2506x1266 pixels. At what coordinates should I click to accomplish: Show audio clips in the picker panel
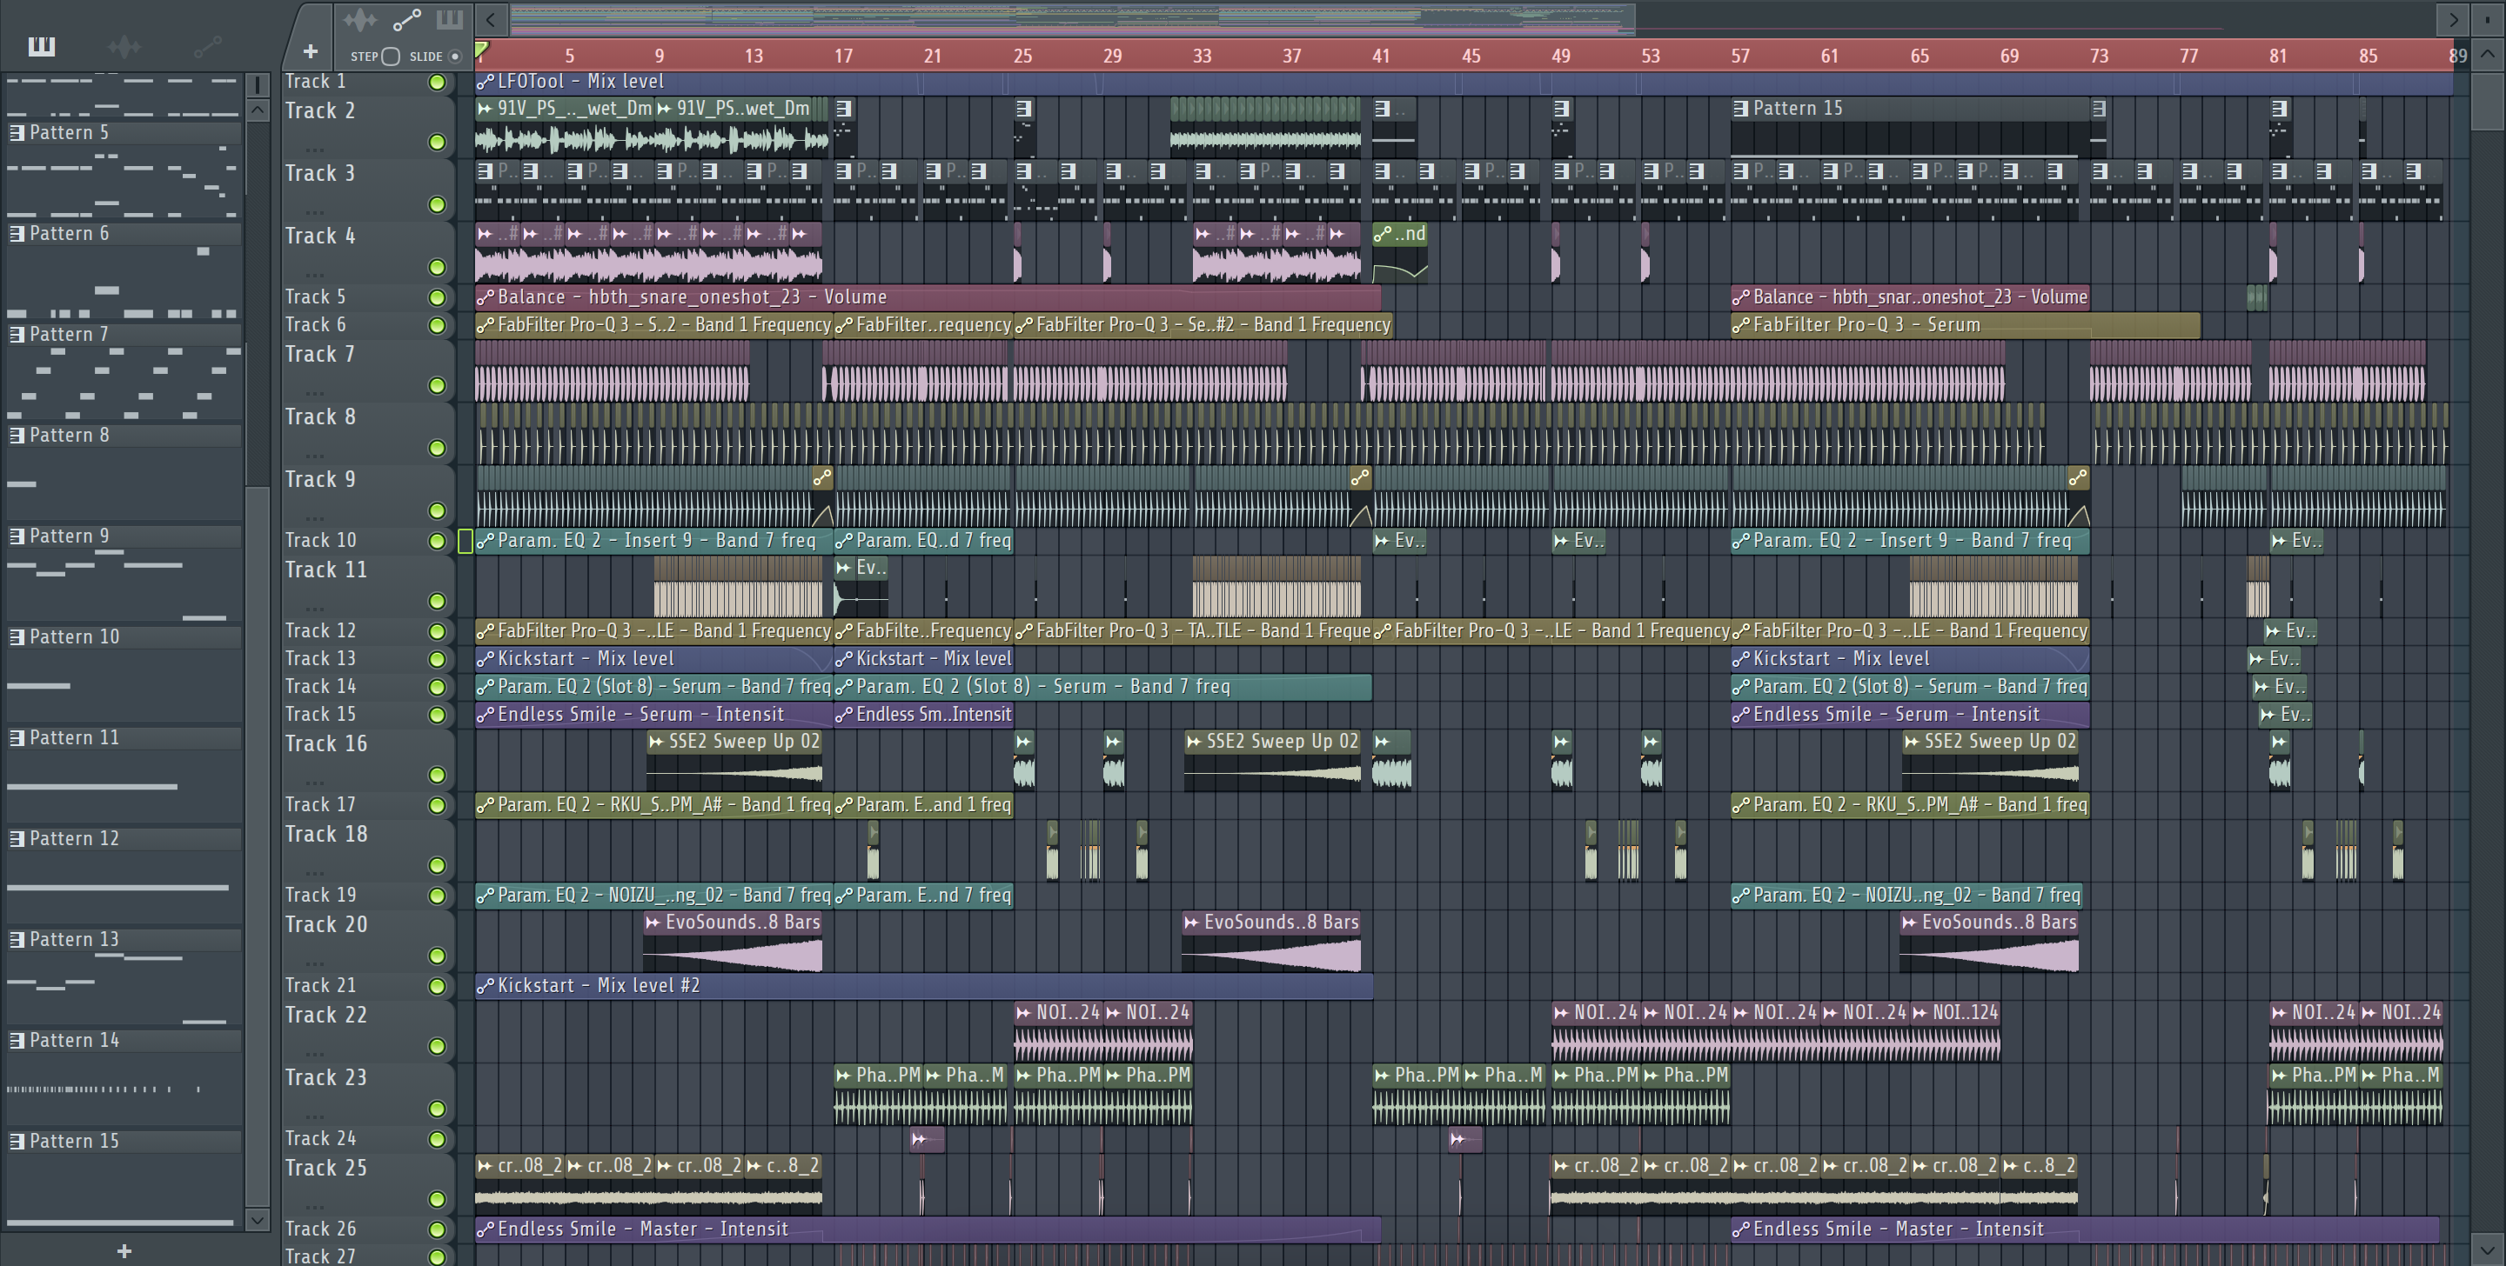click(x=124, y=46)
